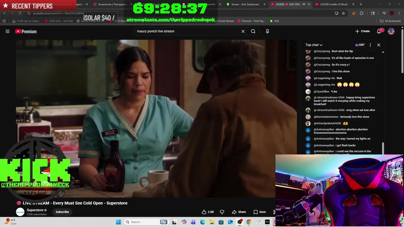The width and height of the screenshot is (404, 227).
Task: Open 8 OBS tips bookmark
Action: pyautogui.click(x=26, y=21)
